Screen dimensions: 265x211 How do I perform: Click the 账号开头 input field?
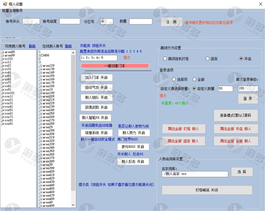tap(31, 21)
